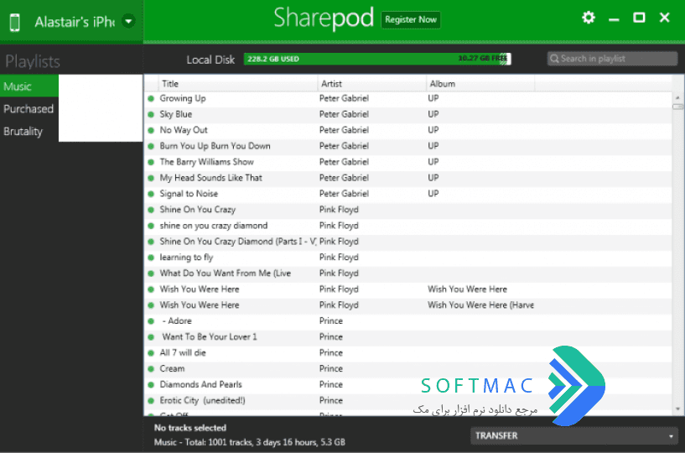The image size is (685, 453).
Task: Select the track Growing Up
Action: [x=183, y=98]
